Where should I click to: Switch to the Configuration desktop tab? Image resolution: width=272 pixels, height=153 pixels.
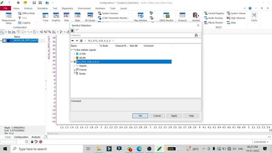[21, 137]
